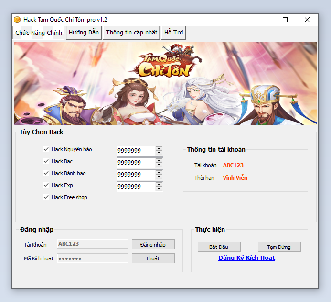Click the Mã Kích hoạt password field
Viewport: 331px width, 303px height.
[x=93, y=258]
